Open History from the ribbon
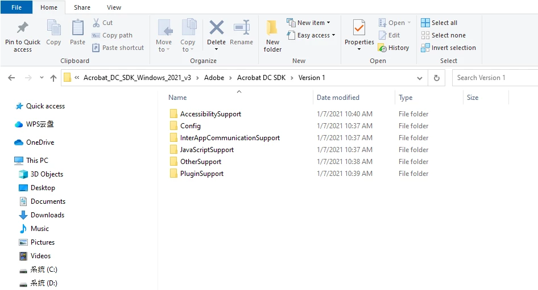 pyautogui.click(x=394, y=48)
